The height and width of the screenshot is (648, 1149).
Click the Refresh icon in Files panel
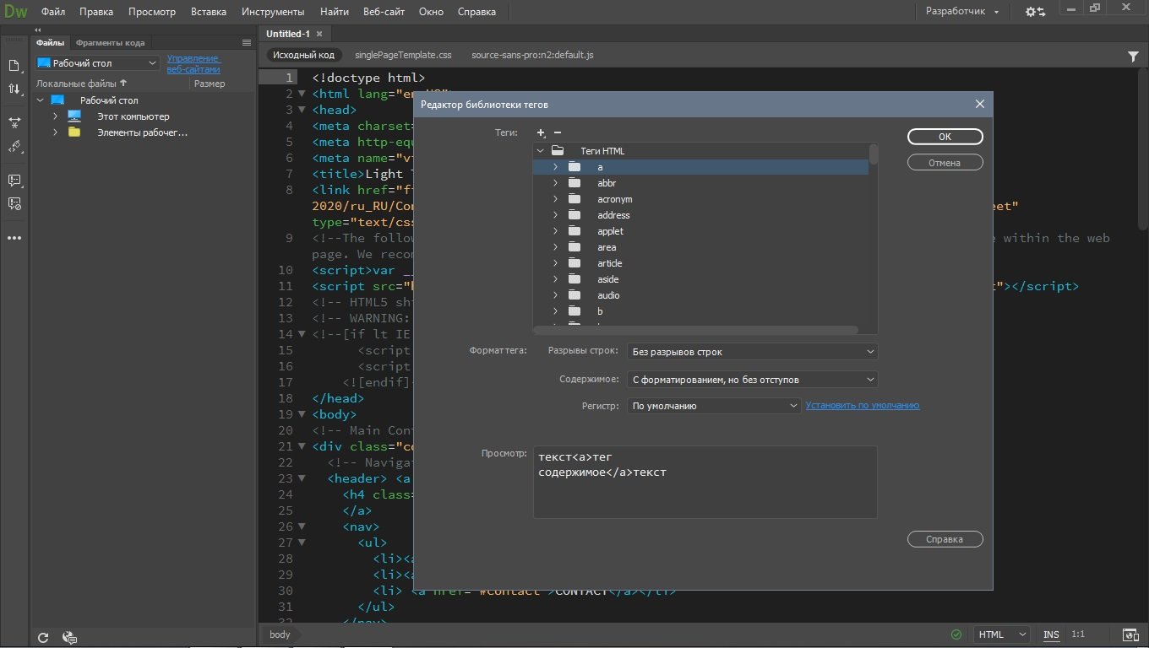(x=44, y=638)
